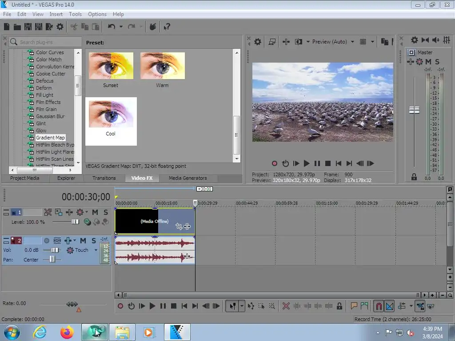Image resolution: width=455 pixels, height=341 pixels.
Task: Open audio track 2 track FX dropdown arrow
Action: click(75, 240)
